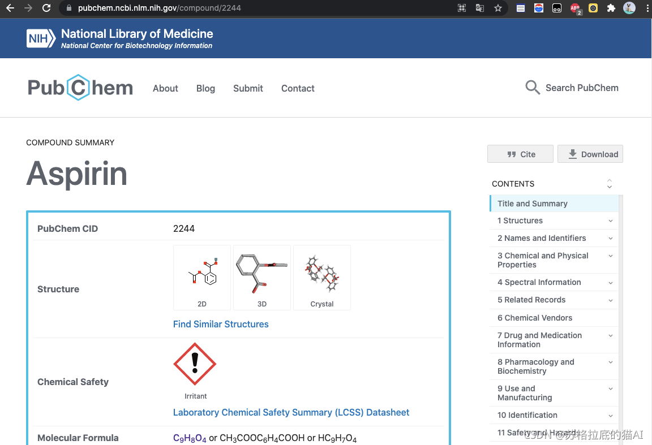The width and height of the screenshot is (652, 445).
Task: Expand the 5 Related Records chevron
Action: tap(611, 300)
